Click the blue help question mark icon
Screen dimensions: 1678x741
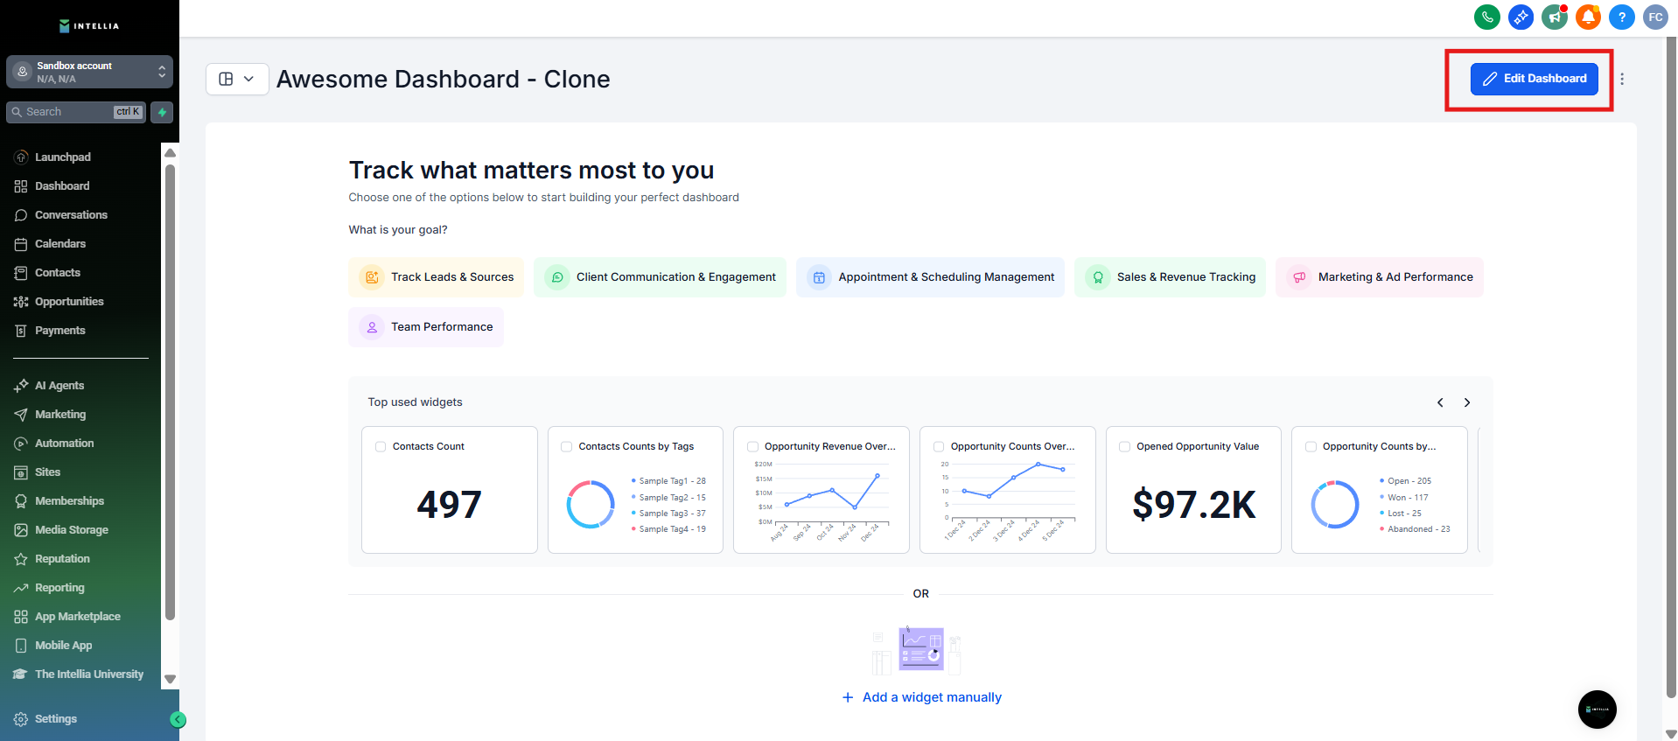coord(1622,17)
